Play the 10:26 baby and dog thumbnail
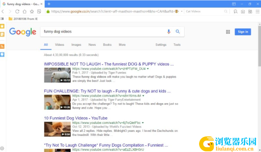Viewport: 261px width, 152px height. point(57,102)
